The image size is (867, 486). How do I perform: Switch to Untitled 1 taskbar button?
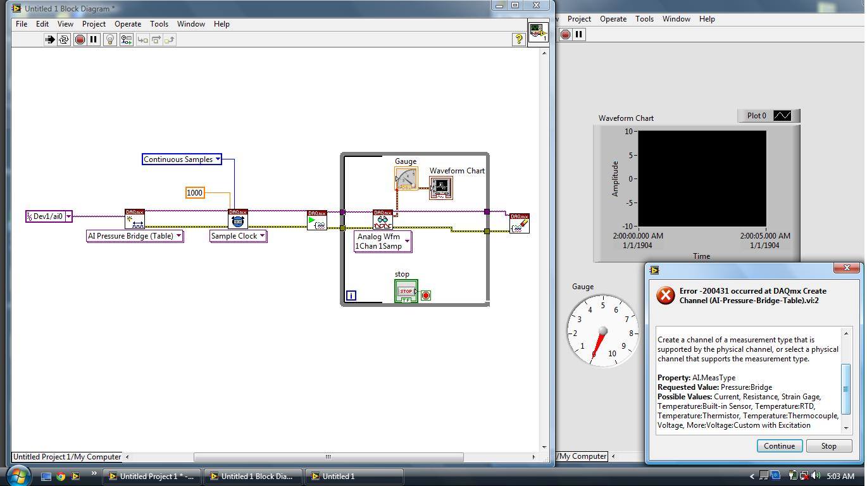[354, 477]
